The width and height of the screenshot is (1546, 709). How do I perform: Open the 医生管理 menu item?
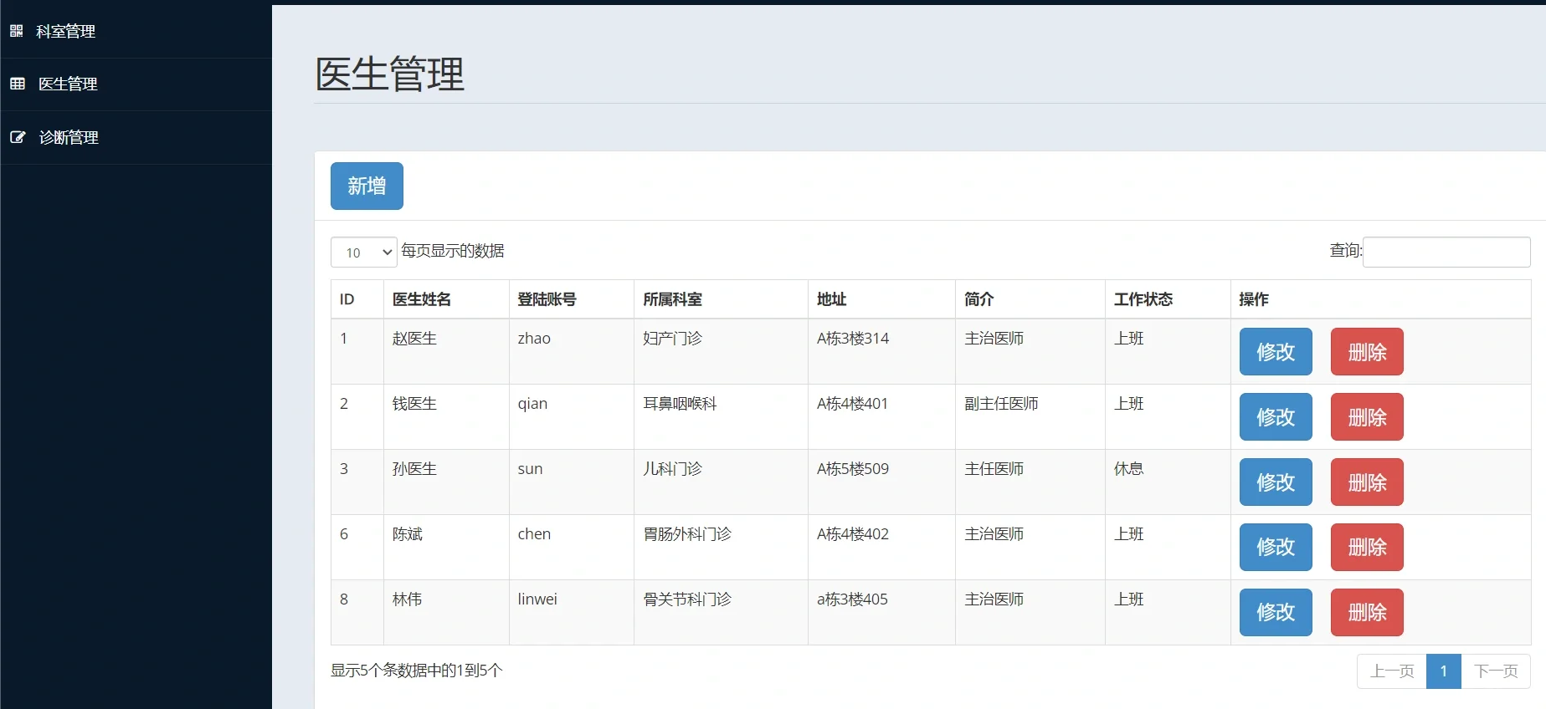(136, 84)
